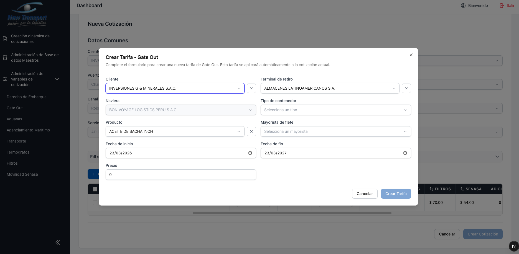Click the Precio input field
519x254 pixels.
click(180, 175)
